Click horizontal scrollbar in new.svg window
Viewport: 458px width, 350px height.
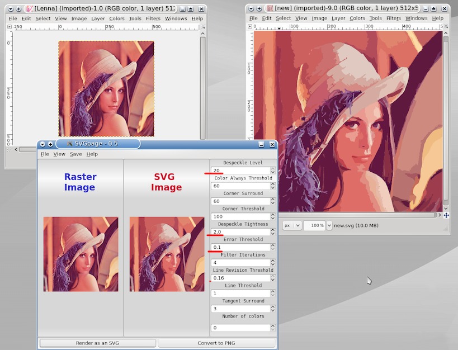(356, 215)
